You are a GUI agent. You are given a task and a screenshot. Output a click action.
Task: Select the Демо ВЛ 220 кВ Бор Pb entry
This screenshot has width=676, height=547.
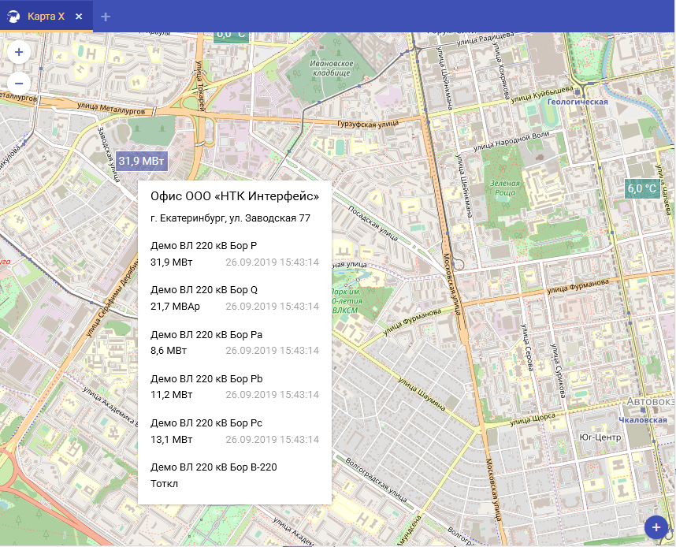click(x=206, y=378)
